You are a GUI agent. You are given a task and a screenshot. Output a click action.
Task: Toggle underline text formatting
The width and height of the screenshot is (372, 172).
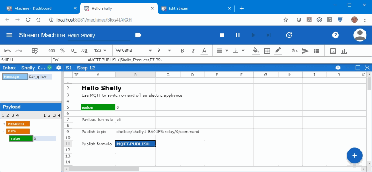(204, 51)
